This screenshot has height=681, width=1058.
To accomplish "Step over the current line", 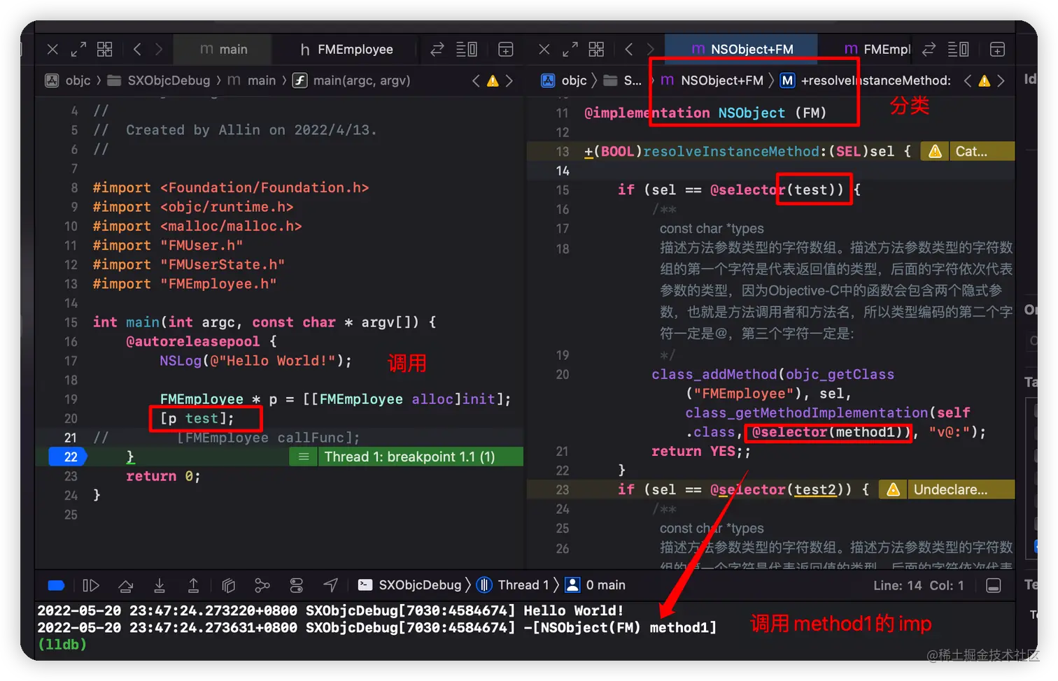I will [126, 585].
